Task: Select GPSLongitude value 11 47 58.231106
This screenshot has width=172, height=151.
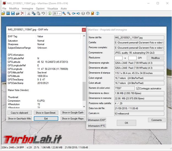Action: tap(53, 69)
